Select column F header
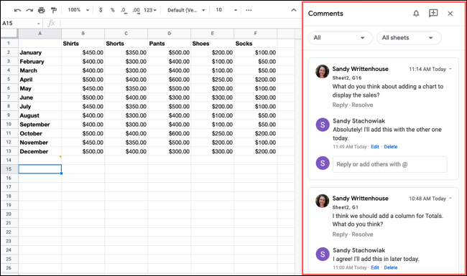 click(x=256, y=34)
